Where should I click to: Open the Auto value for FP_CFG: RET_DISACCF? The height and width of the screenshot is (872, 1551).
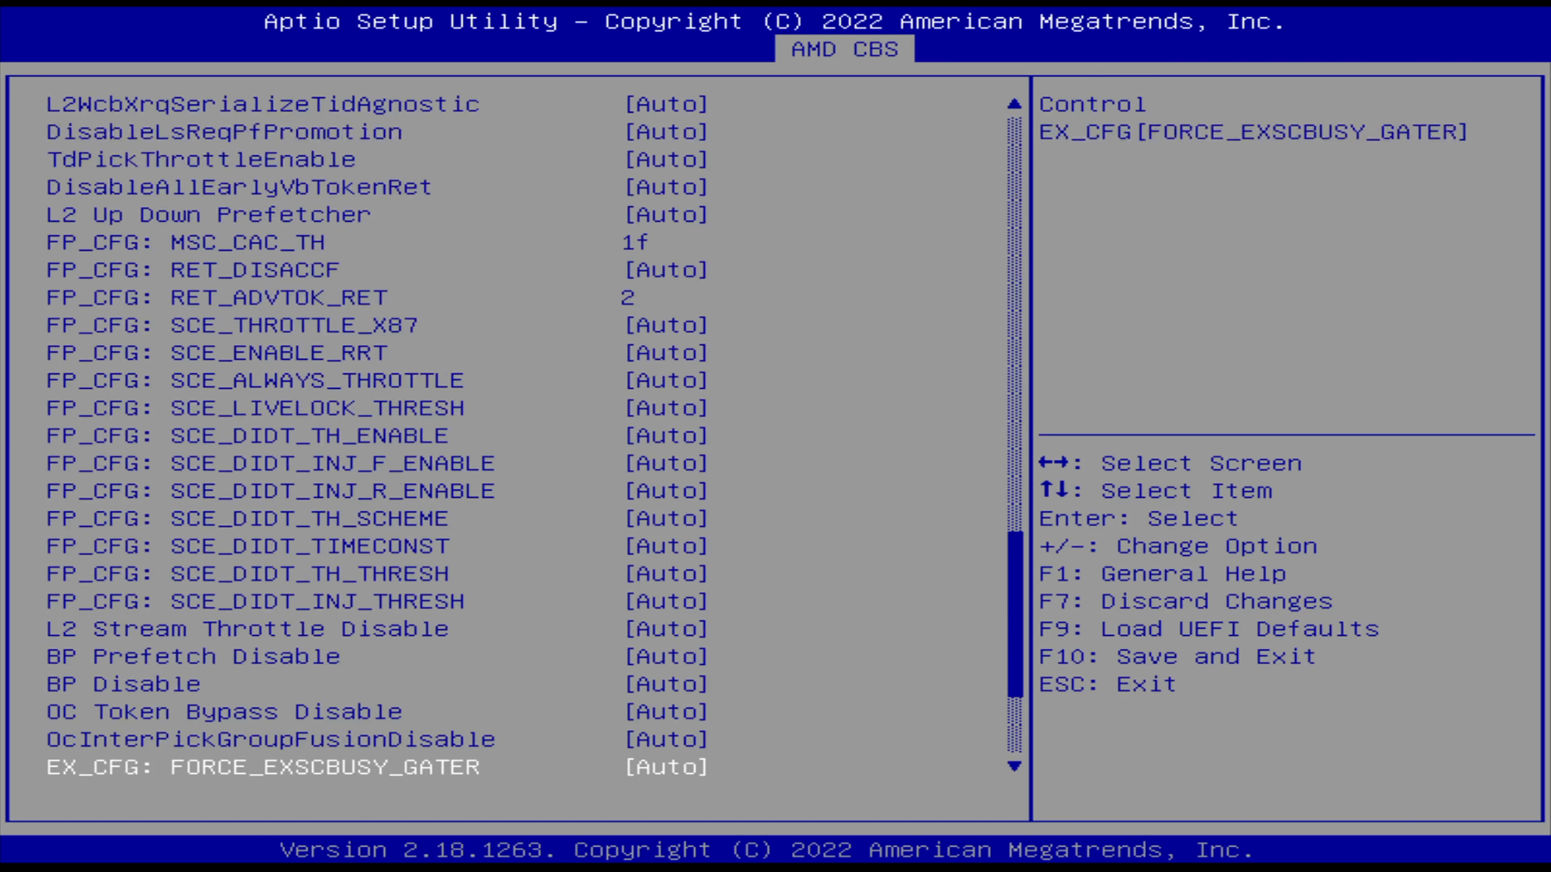click(x=666, y=270)
